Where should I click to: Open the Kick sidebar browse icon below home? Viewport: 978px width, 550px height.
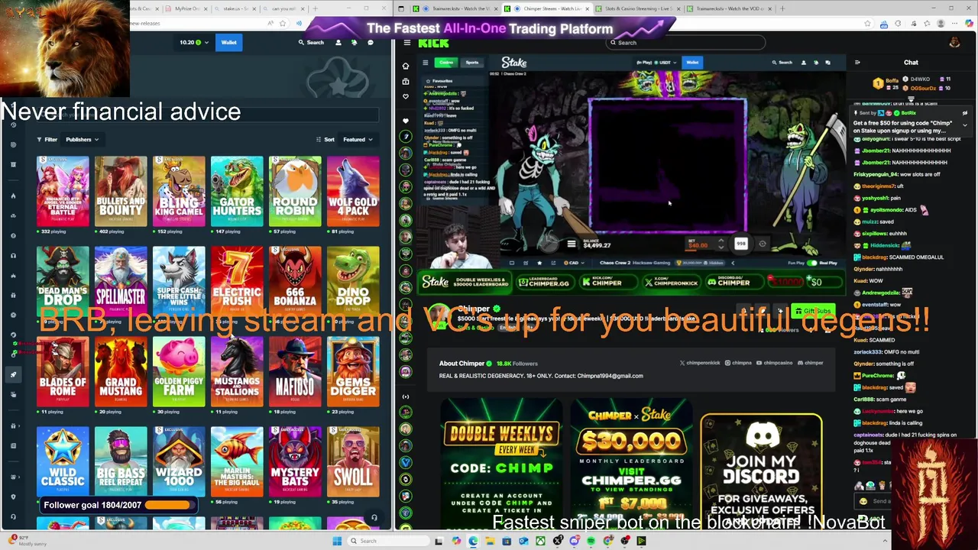click(x=406, y=81)
